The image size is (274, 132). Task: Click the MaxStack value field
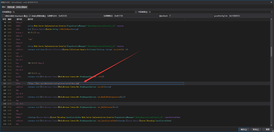(190, 16)
